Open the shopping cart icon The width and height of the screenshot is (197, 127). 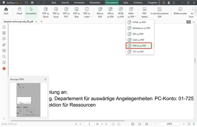pyautogui.click(x=164, y=3)
